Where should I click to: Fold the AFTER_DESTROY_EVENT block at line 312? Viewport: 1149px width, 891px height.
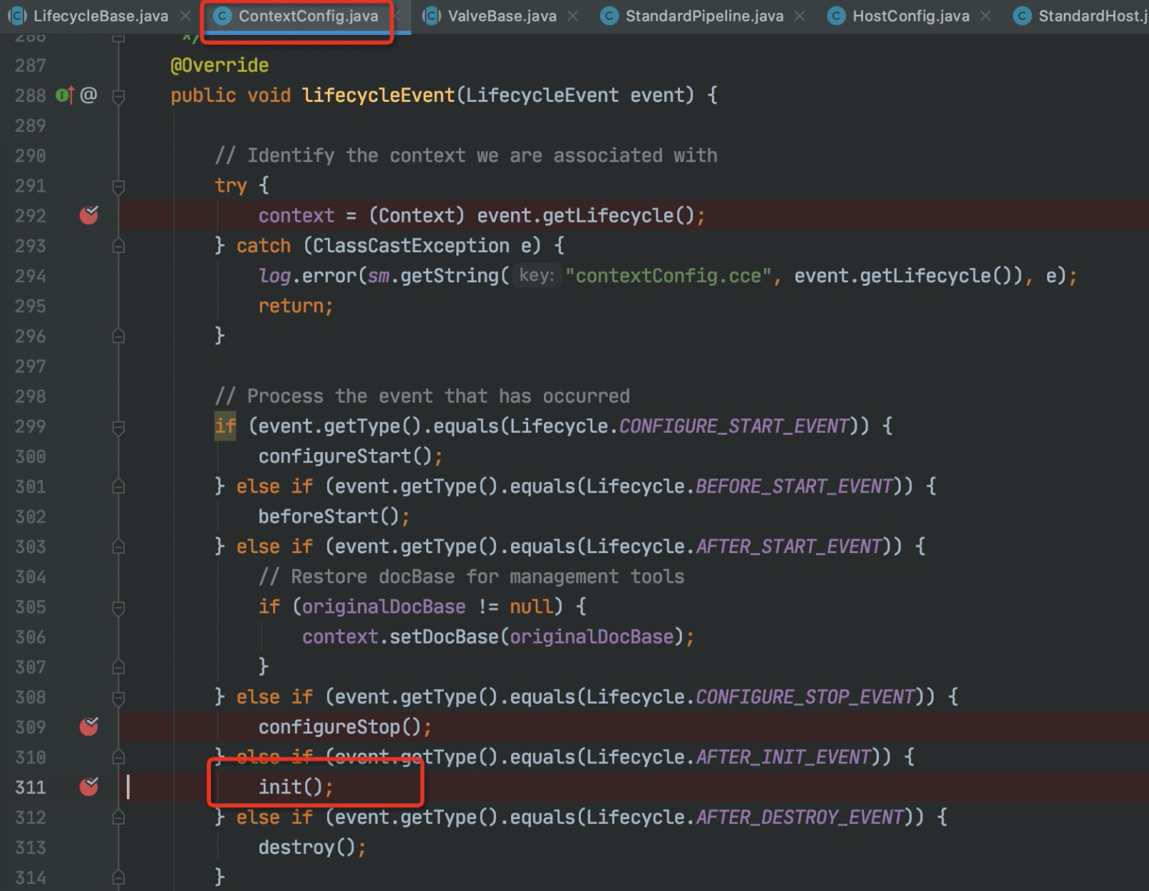tap(119, 818)
